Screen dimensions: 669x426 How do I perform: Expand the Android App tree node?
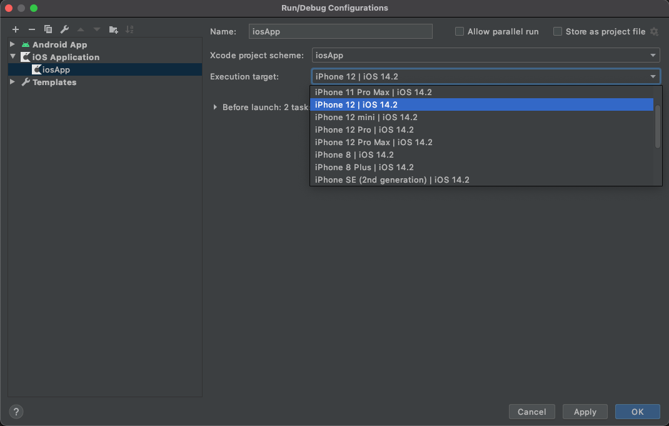coord(13,44)
